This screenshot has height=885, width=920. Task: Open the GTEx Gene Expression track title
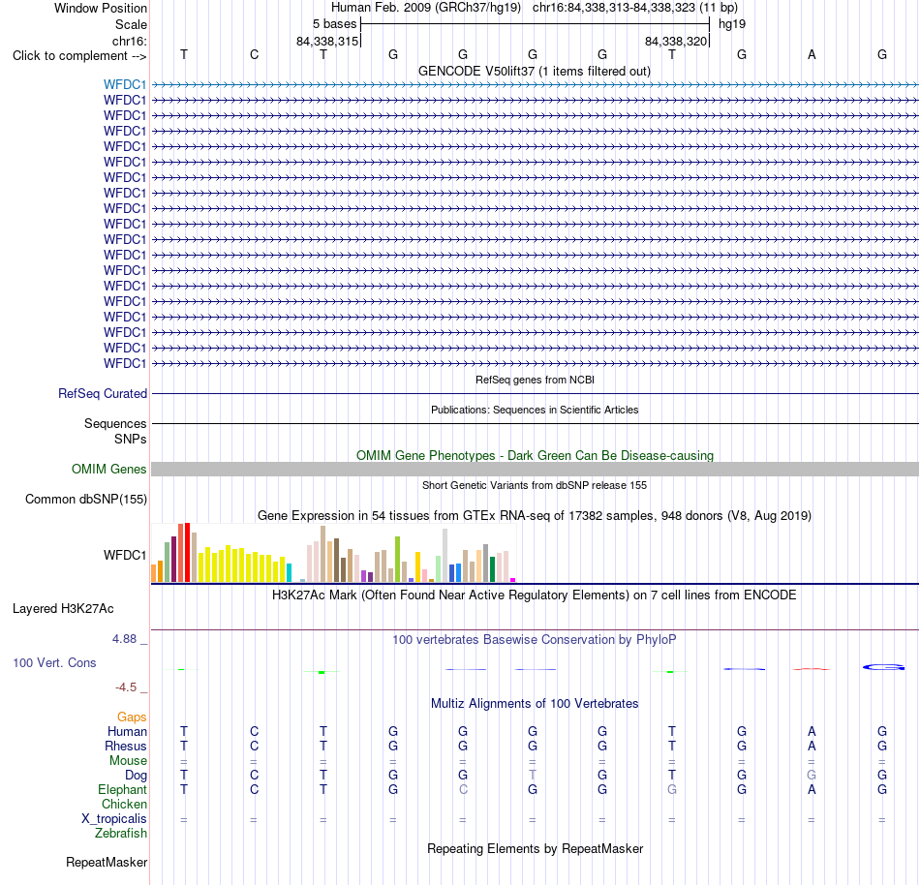click(x=535, y=516)
